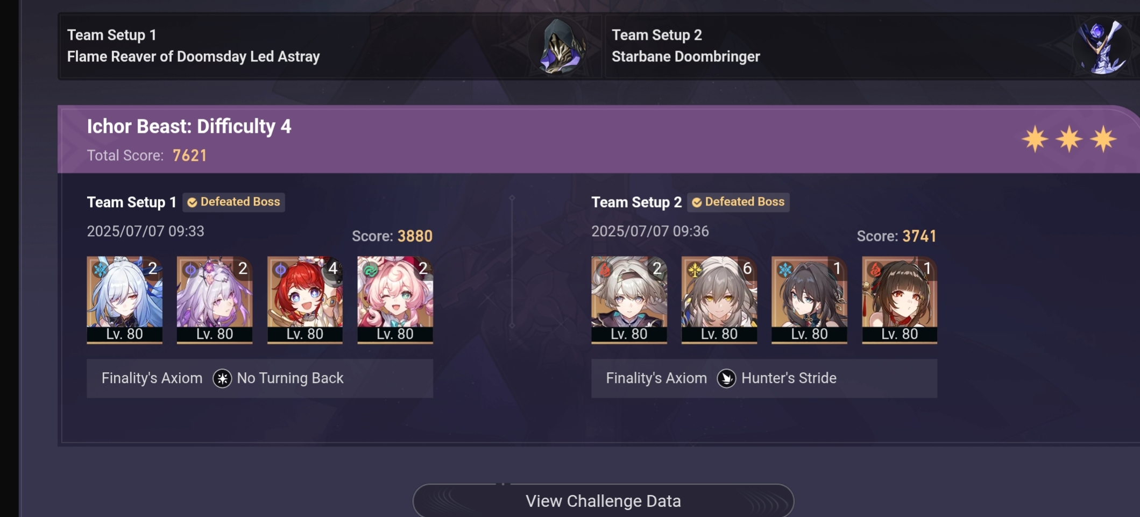The width and height of the screenshot is (1140, 517).
Task: Click the Finality's Axiom Hunter's Stride panel
Action: [764, 378]
